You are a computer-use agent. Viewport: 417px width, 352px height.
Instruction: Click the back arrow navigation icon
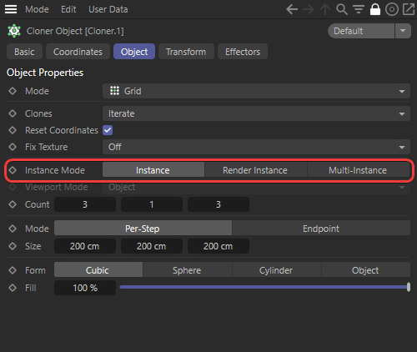[292, 9]
